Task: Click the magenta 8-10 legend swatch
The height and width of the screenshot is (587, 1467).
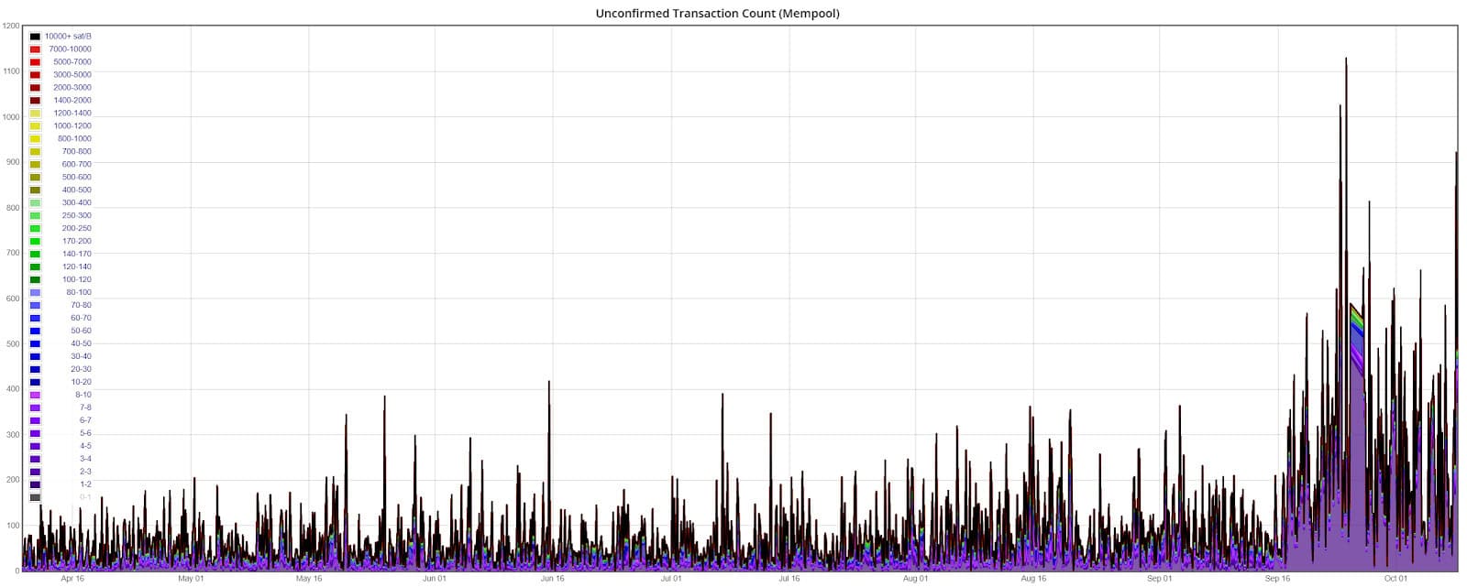Action: click(35, 396)
